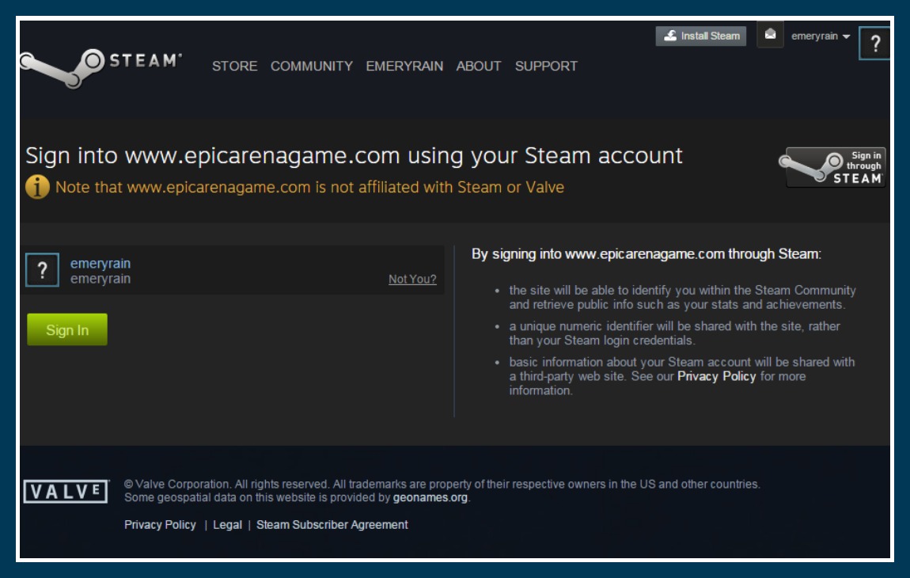Click the emeryrain account avatar thumbnail

42,270
